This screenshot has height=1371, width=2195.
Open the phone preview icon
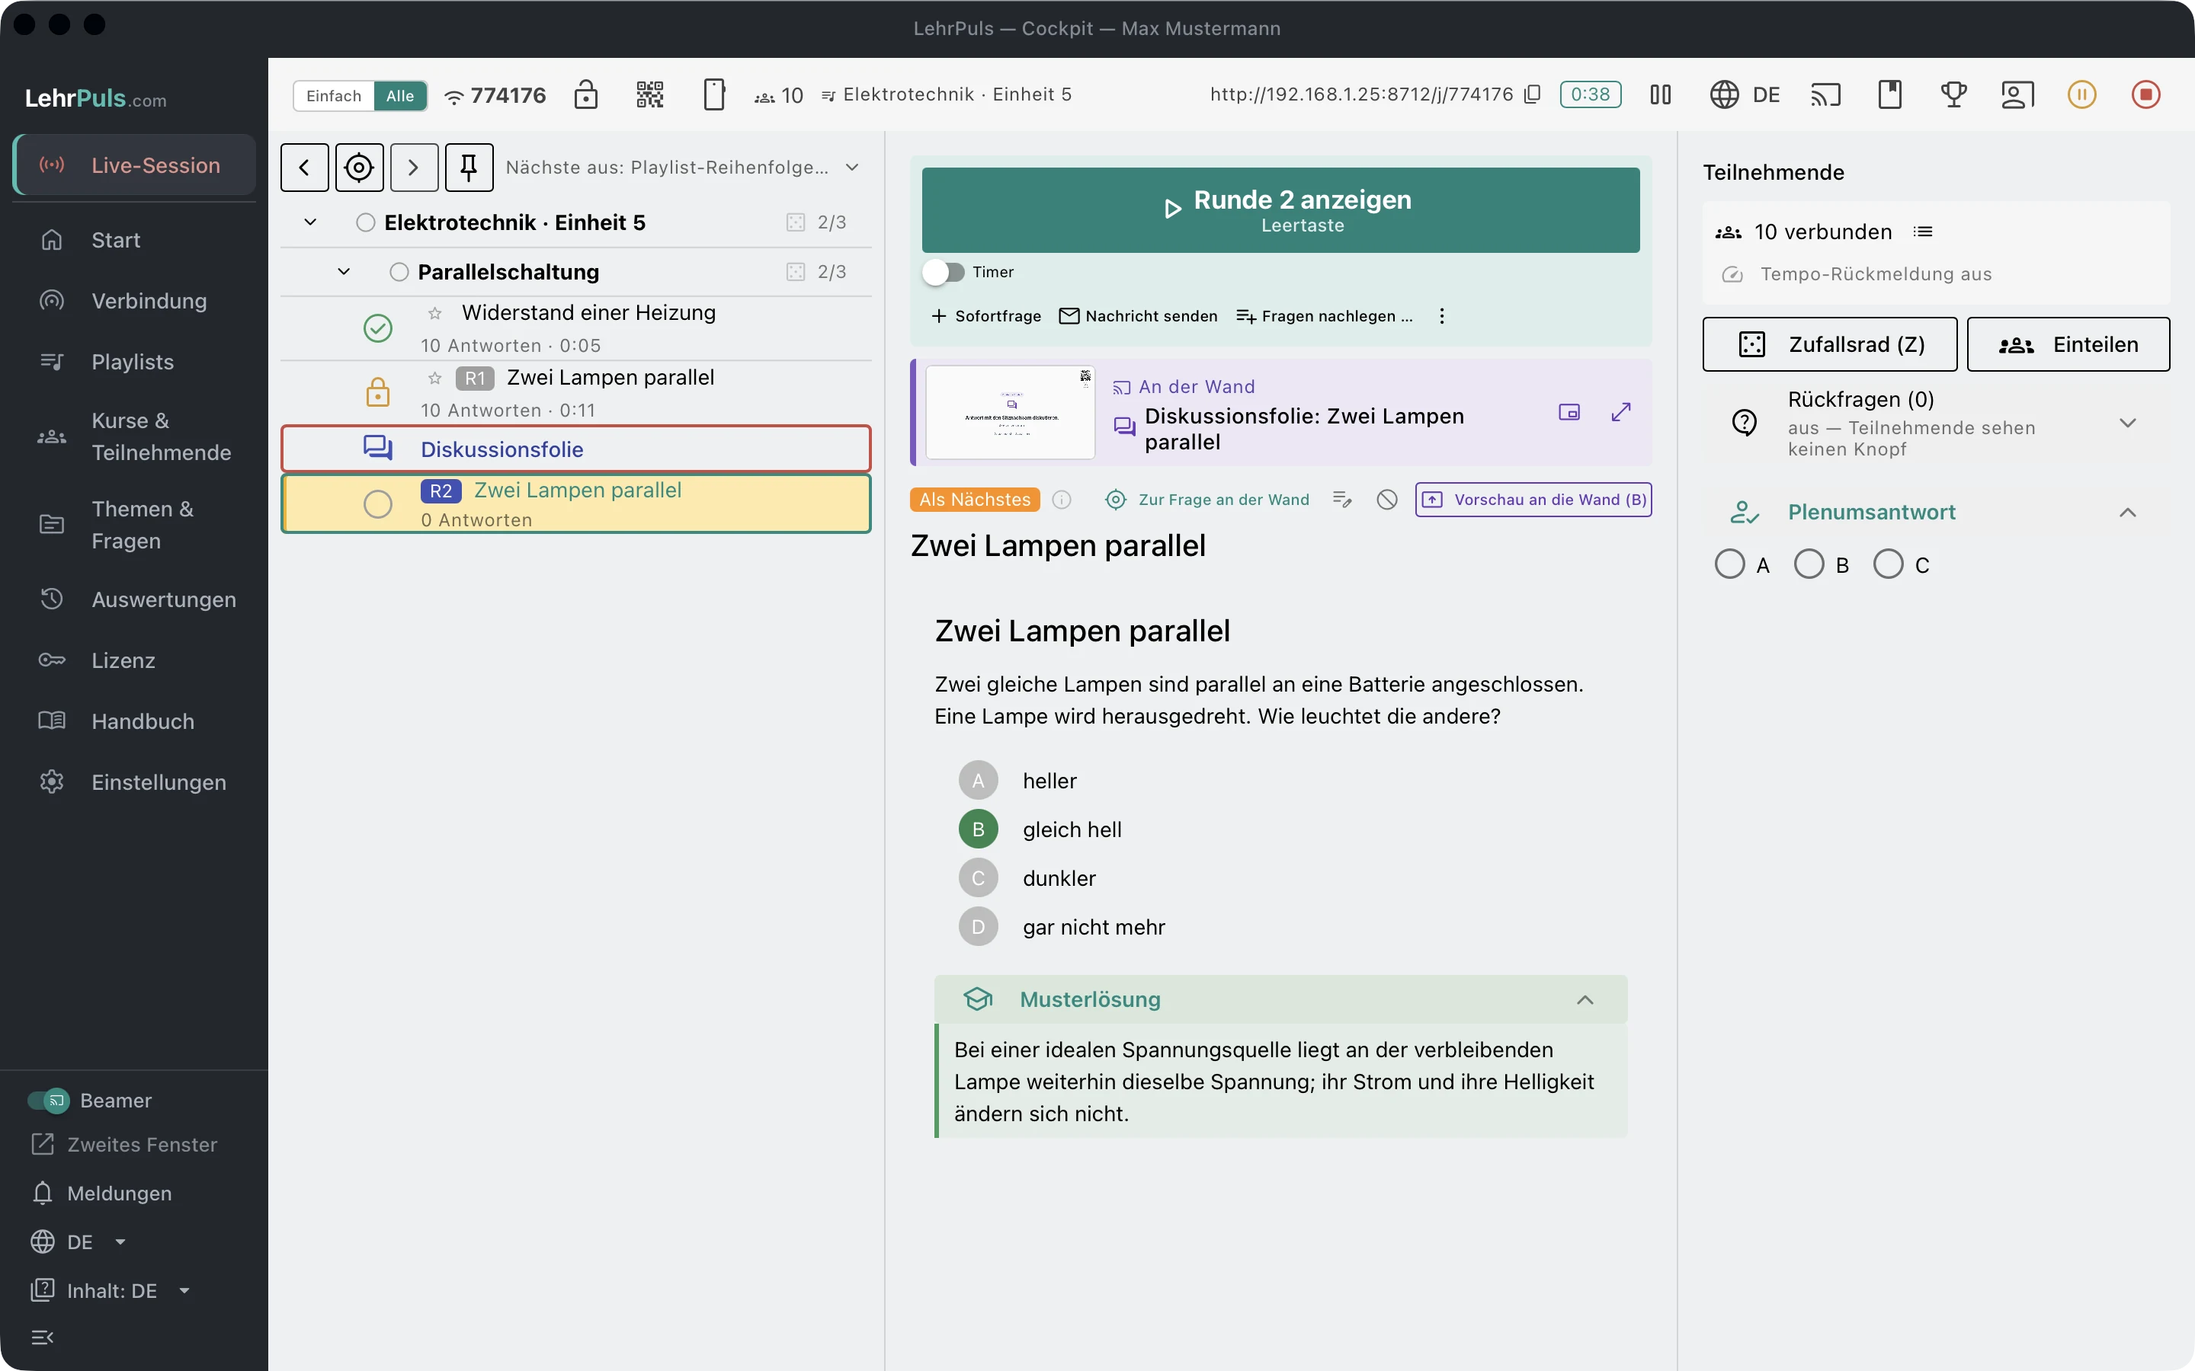pos(714,94)
